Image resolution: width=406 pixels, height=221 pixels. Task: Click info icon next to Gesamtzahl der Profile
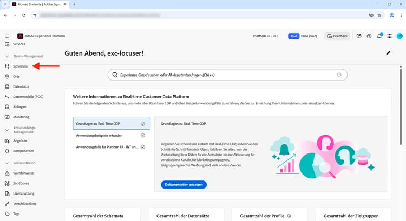[289, 216]
